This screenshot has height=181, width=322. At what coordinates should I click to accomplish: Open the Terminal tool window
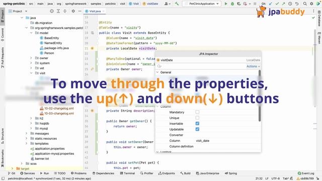(127, 173)
